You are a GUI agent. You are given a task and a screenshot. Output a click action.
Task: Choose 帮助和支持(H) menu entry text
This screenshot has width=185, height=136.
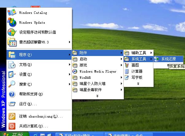point(31,94)
